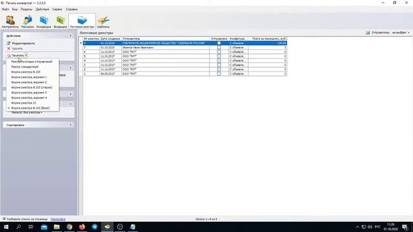Choose checked Форма реестра Ф.103 (Excel)
Viewport: 413px width, 232px height.
coord(33,108)
